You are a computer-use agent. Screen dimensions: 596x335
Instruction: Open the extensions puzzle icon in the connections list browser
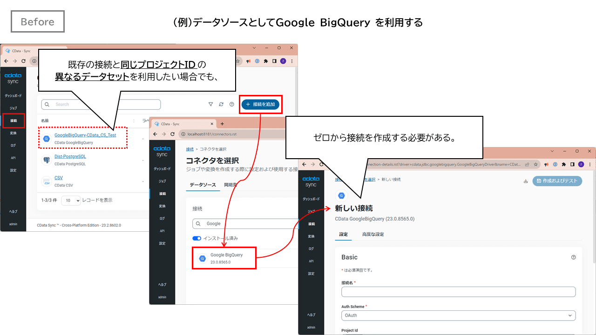point(266,61)
